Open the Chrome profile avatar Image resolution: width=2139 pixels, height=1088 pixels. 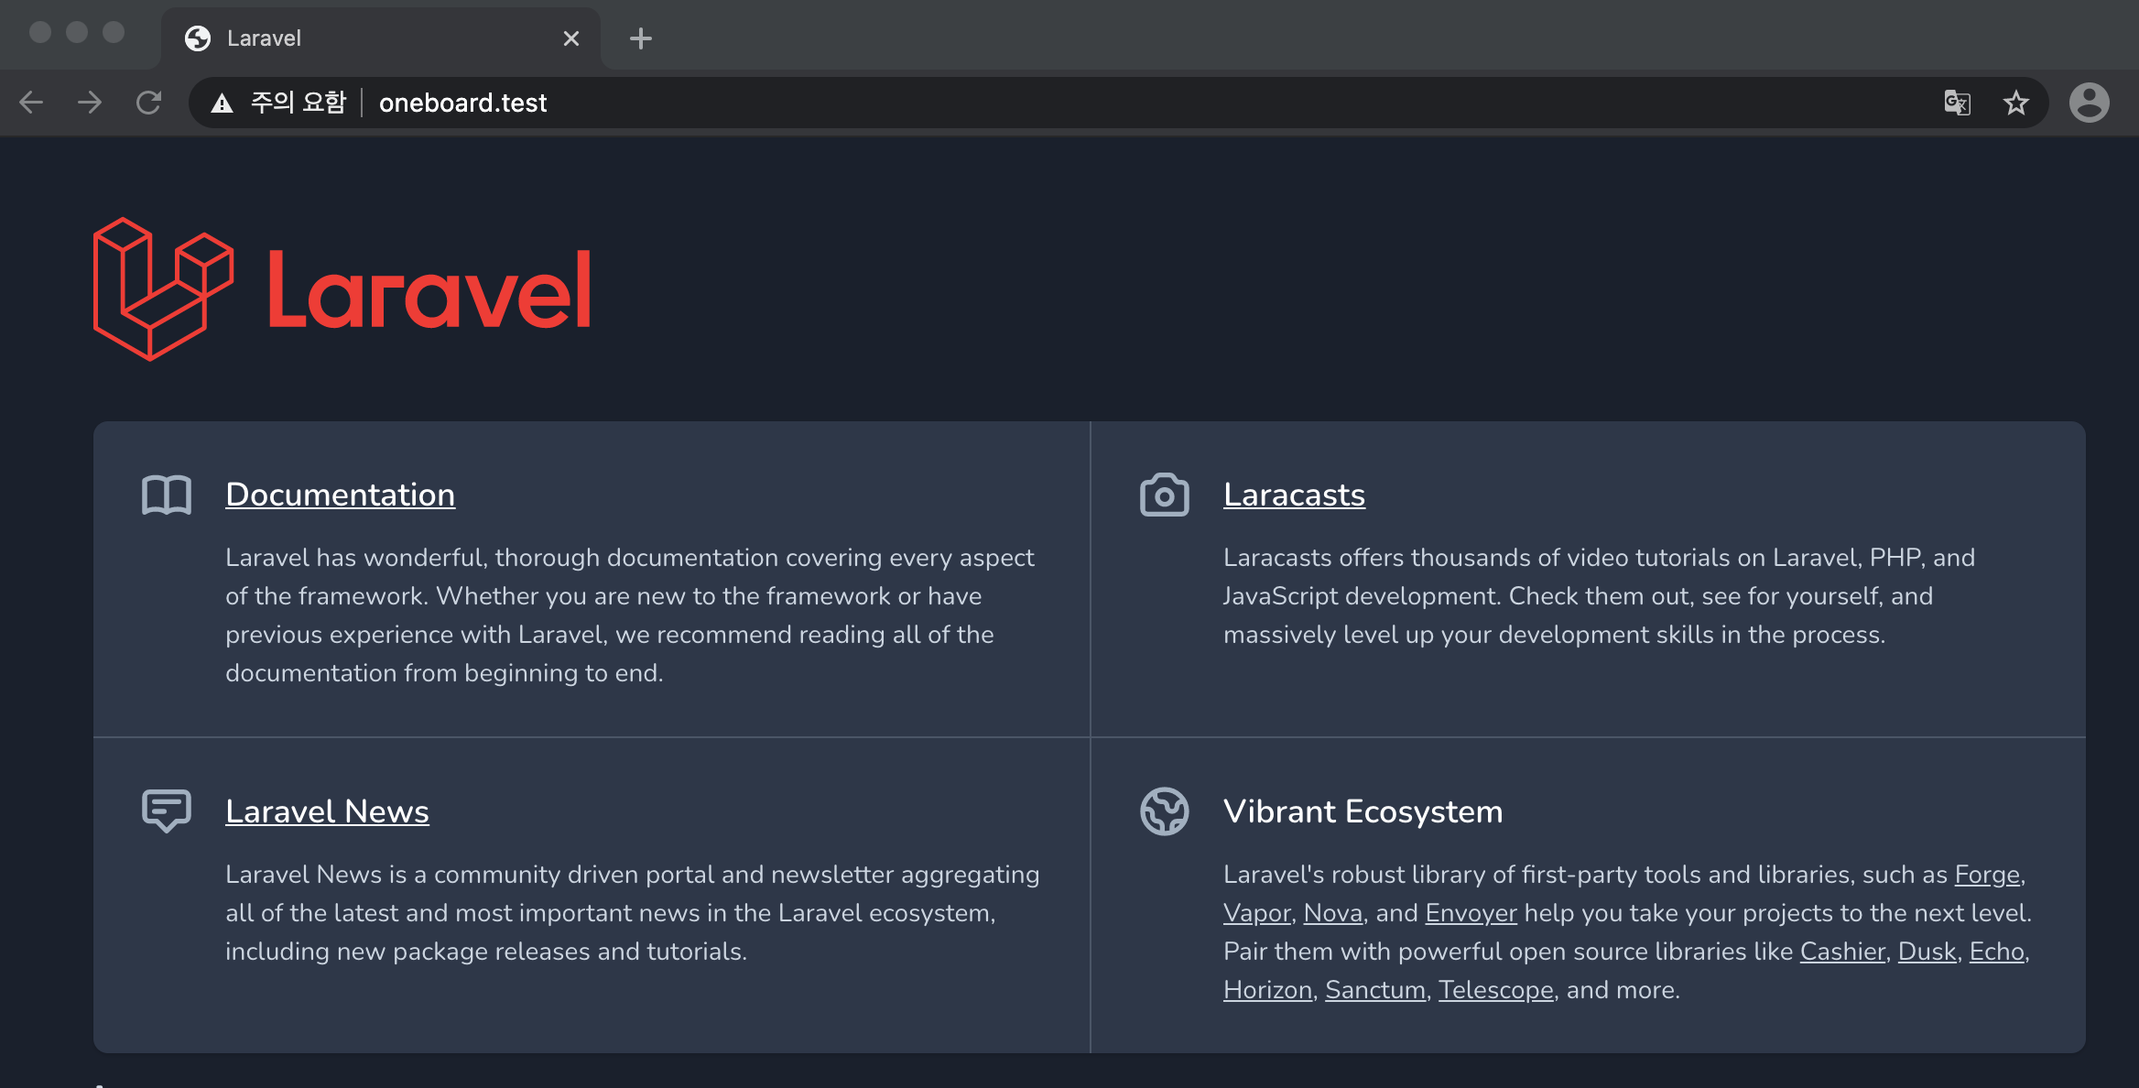2089,103
